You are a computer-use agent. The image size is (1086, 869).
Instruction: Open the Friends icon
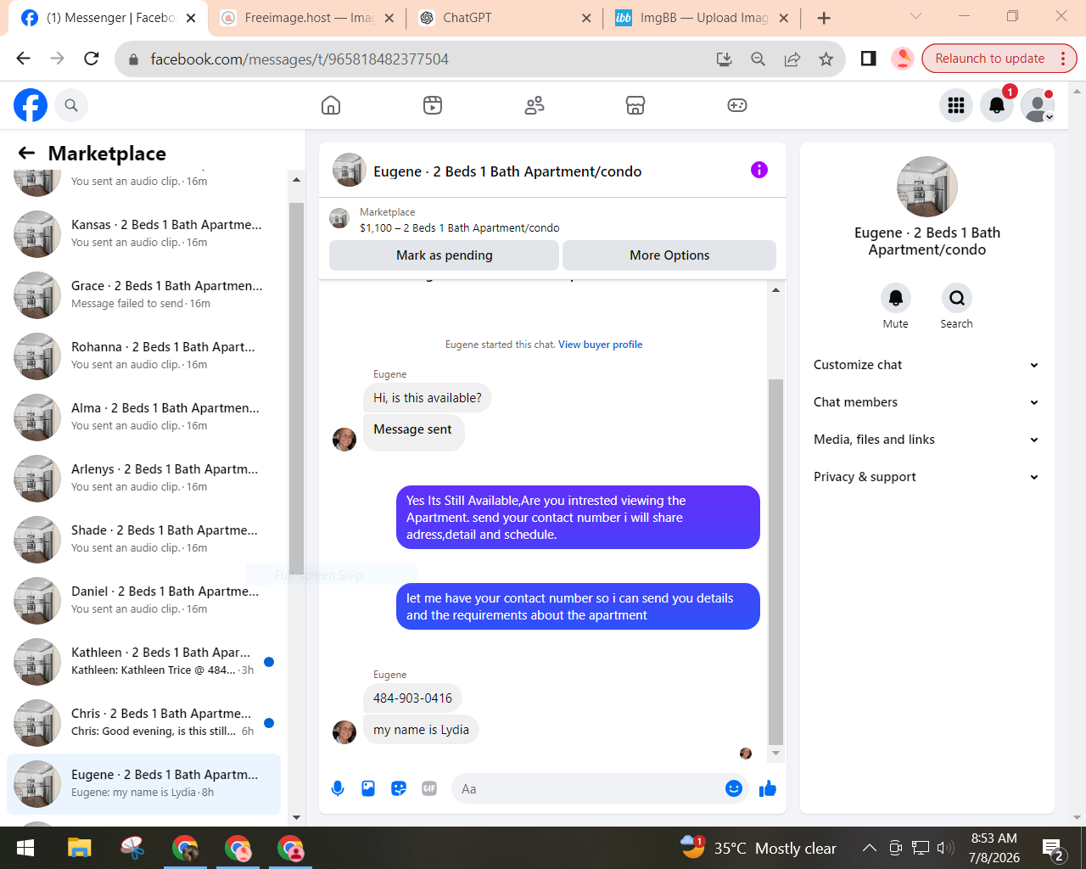click(x=535, y=105)
